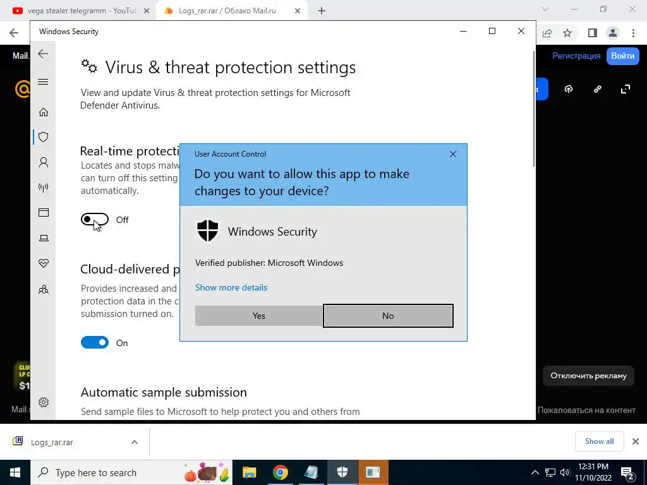Close the Logs_rar.rar browser tab

pos(298,11)
